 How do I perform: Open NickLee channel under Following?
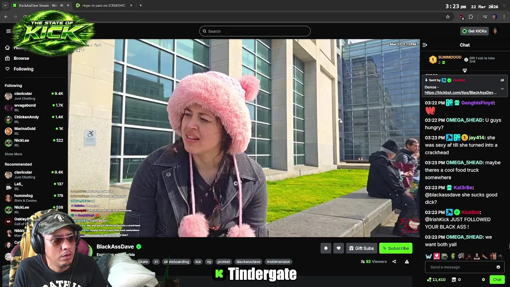[34, 143]
